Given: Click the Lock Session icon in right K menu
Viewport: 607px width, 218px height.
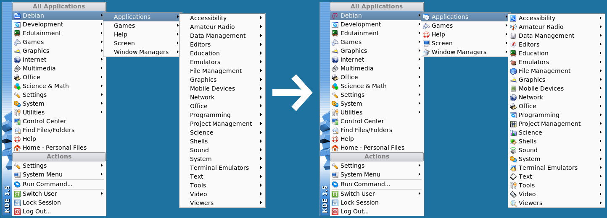Looking at the screenshot, I should click(x=335, y=202).
